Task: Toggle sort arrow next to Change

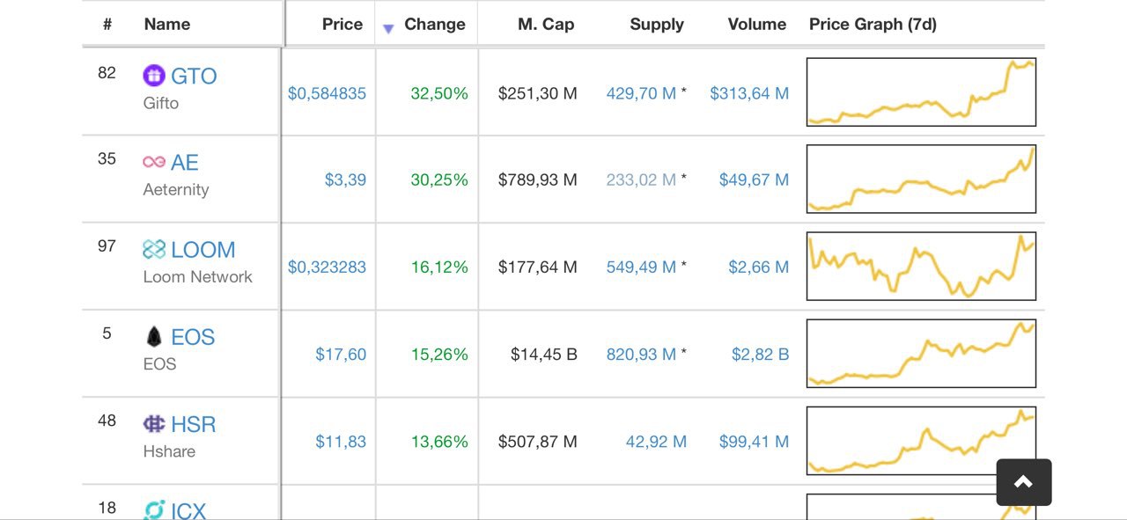Action: (388, 29)
